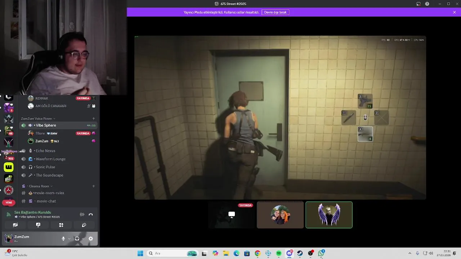This screenshot has height=259, width=461.
Task: Click the main game stream view
Action: coord(280,117)
